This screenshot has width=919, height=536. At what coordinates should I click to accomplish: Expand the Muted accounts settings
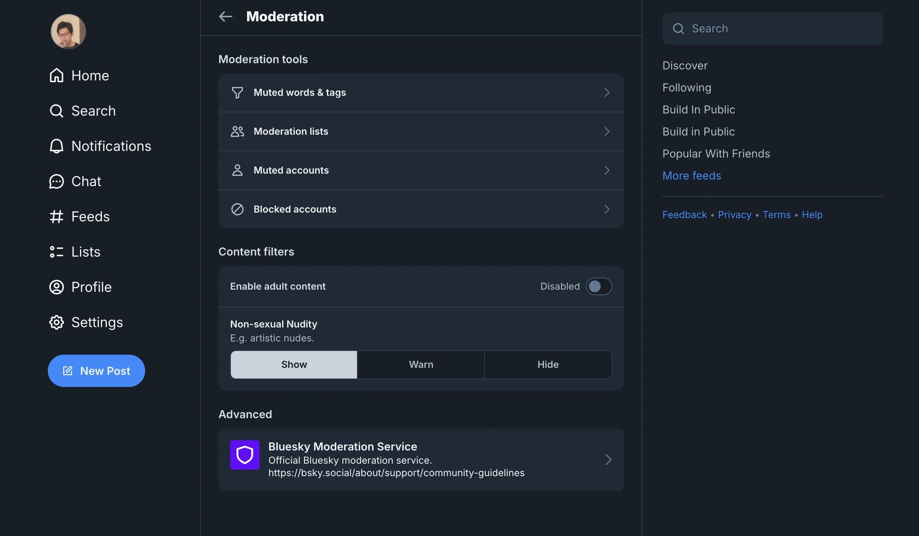(421, 170)
